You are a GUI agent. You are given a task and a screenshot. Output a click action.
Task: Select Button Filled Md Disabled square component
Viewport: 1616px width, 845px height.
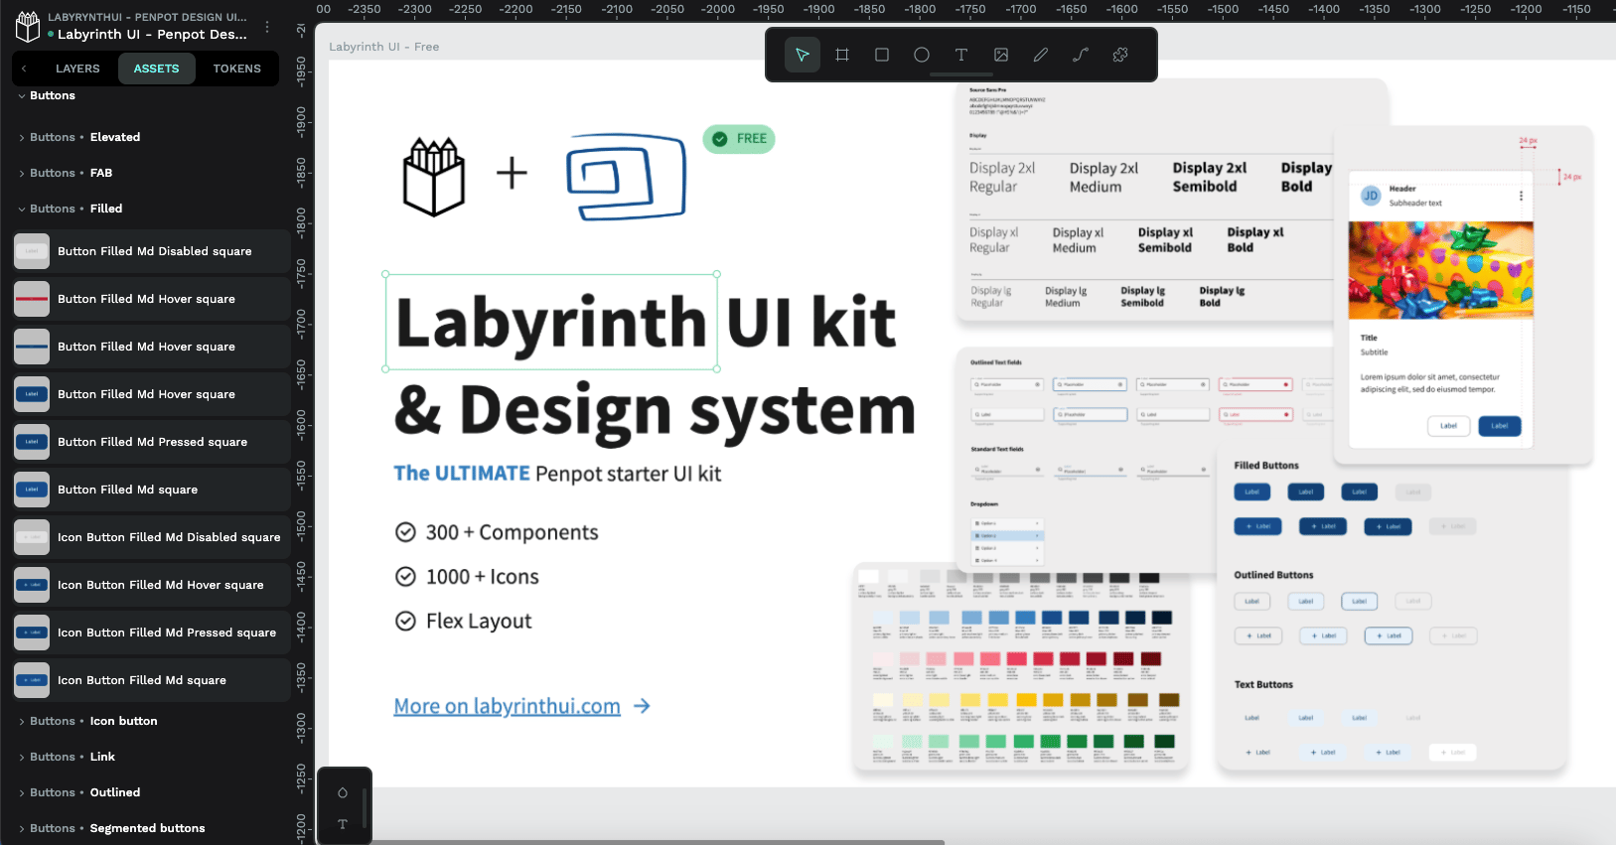click(x=152, y=251)
